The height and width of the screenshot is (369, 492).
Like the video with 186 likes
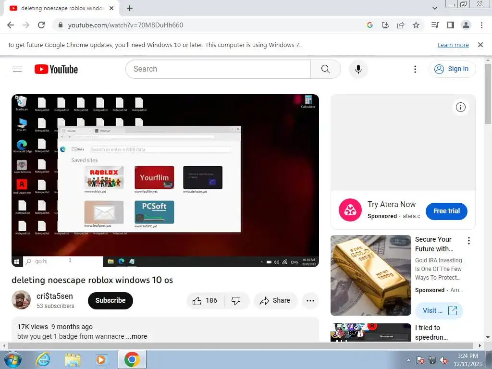pyautogui.click(x=206, y=301)
